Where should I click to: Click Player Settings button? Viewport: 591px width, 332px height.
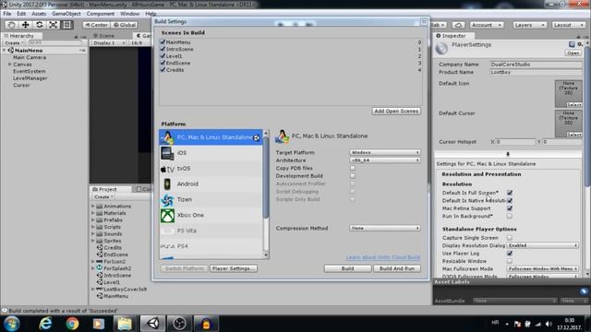pyautogui.click(x=234, y=268)
